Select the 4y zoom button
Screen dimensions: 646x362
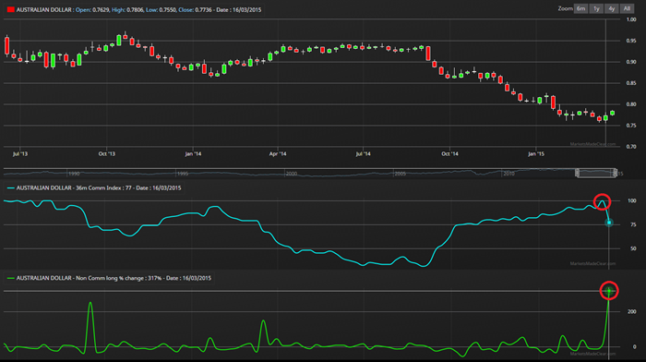pos(611,8)
